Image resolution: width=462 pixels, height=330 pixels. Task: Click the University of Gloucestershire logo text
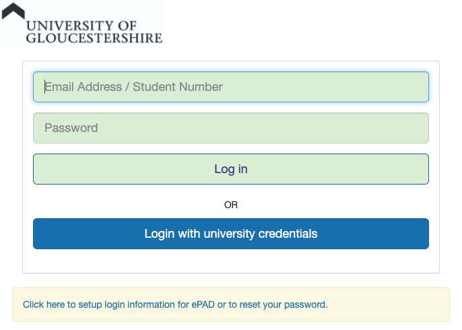tap(94, 32)
